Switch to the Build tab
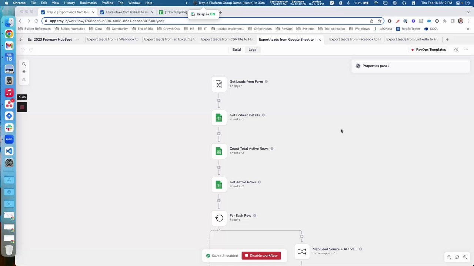Image resolution: width=474 pixels, height=266 pixels. pos(236,50)
